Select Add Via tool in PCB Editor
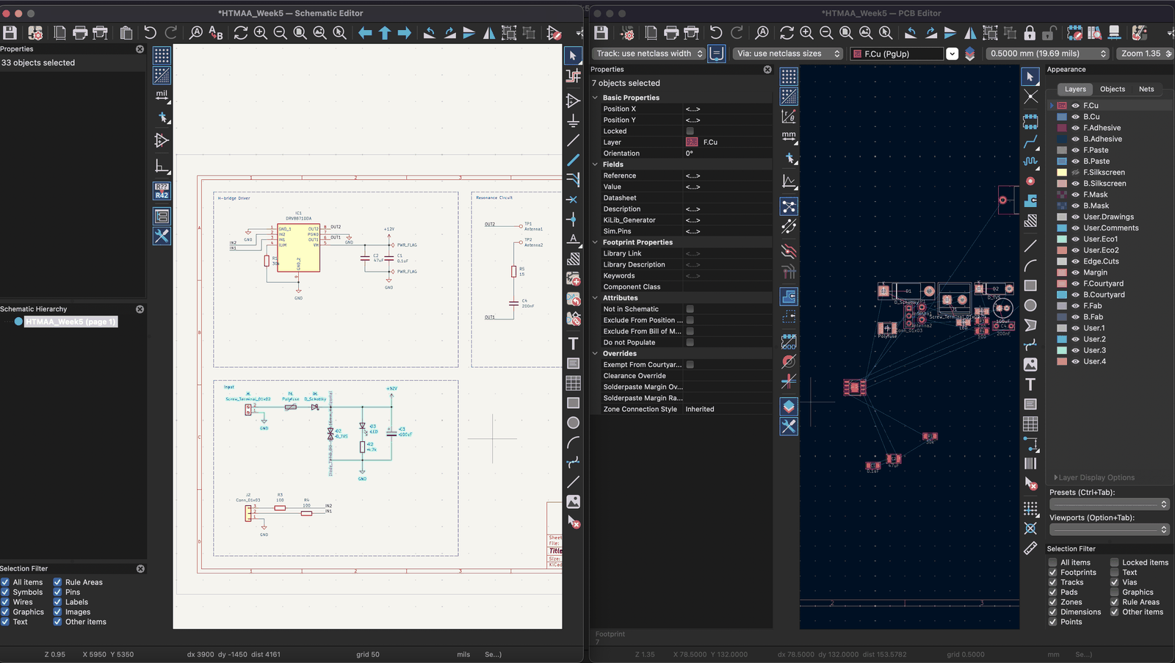 click(x=1030, y=181)
